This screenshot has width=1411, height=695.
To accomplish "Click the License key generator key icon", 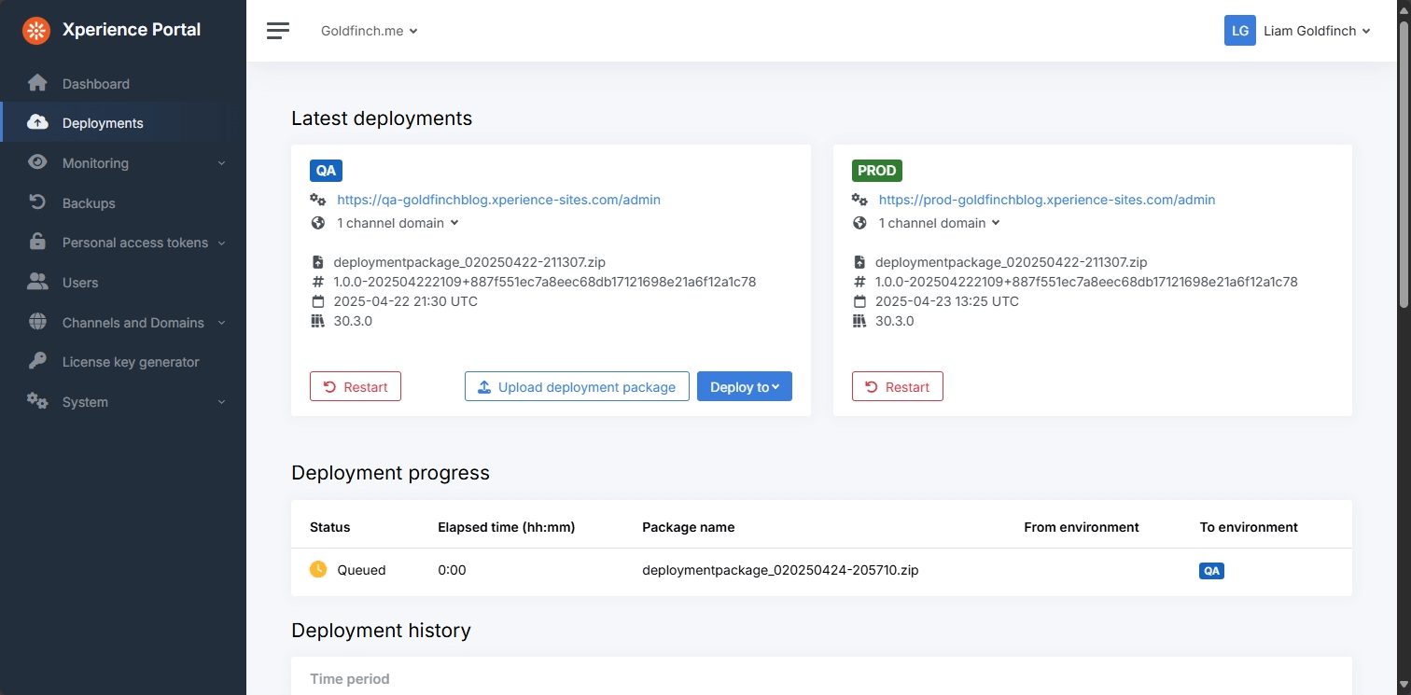I will pyautogui.click(x=37, y=361).
